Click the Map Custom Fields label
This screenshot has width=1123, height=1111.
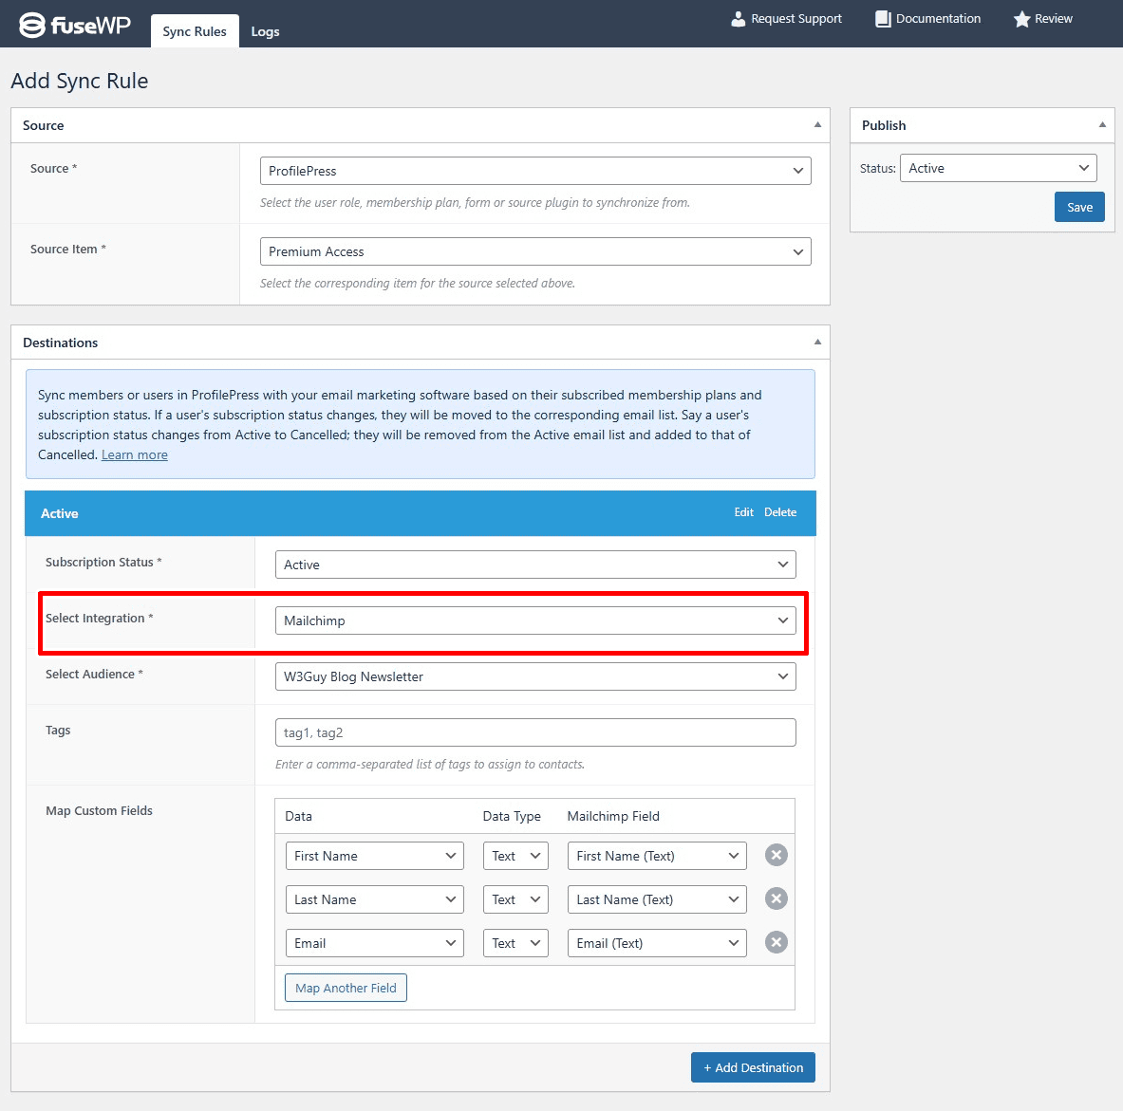tap(99, 810)
